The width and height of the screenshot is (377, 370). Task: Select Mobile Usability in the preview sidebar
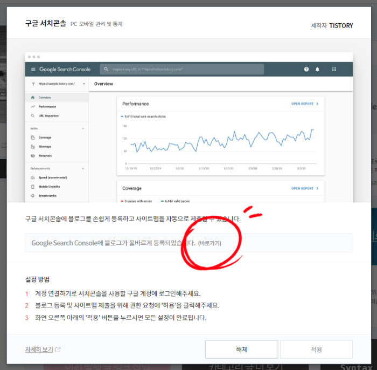click(x=57, y=187)
